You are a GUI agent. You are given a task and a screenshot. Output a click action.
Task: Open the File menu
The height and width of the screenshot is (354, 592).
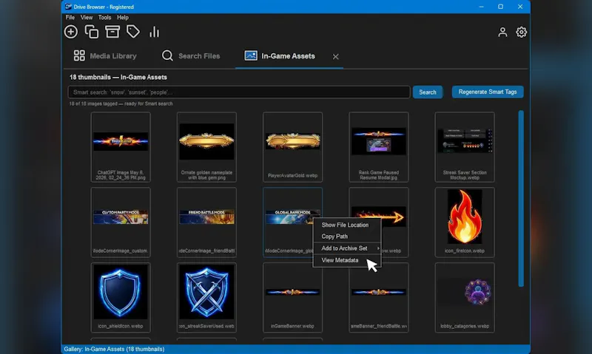70,17
